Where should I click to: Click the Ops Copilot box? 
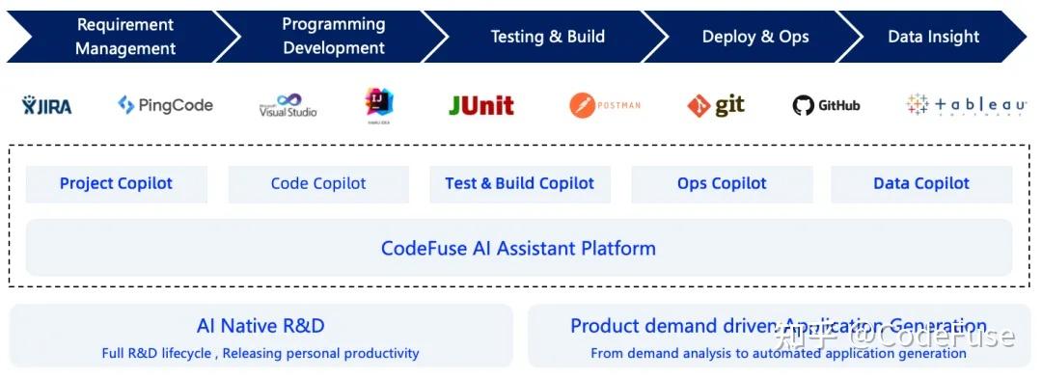(x=722, y=184)
